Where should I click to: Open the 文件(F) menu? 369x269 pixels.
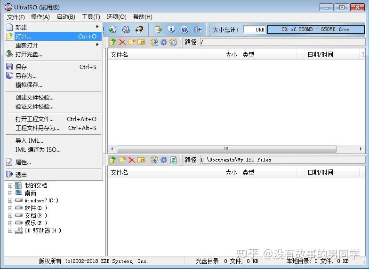tap(16, 17)
